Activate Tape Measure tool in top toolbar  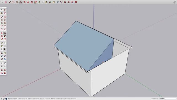click(39, 2)
